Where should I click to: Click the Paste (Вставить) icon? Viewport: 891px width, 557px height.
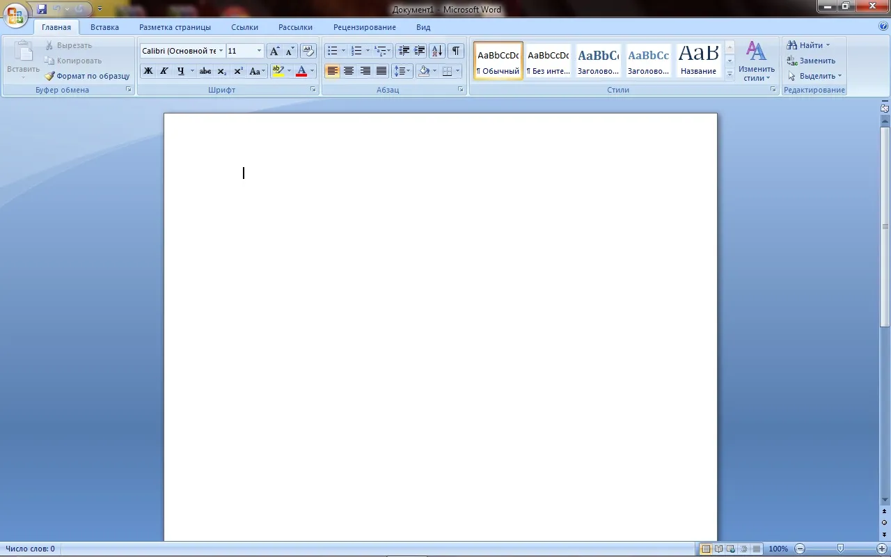click(x=24, y=52)
